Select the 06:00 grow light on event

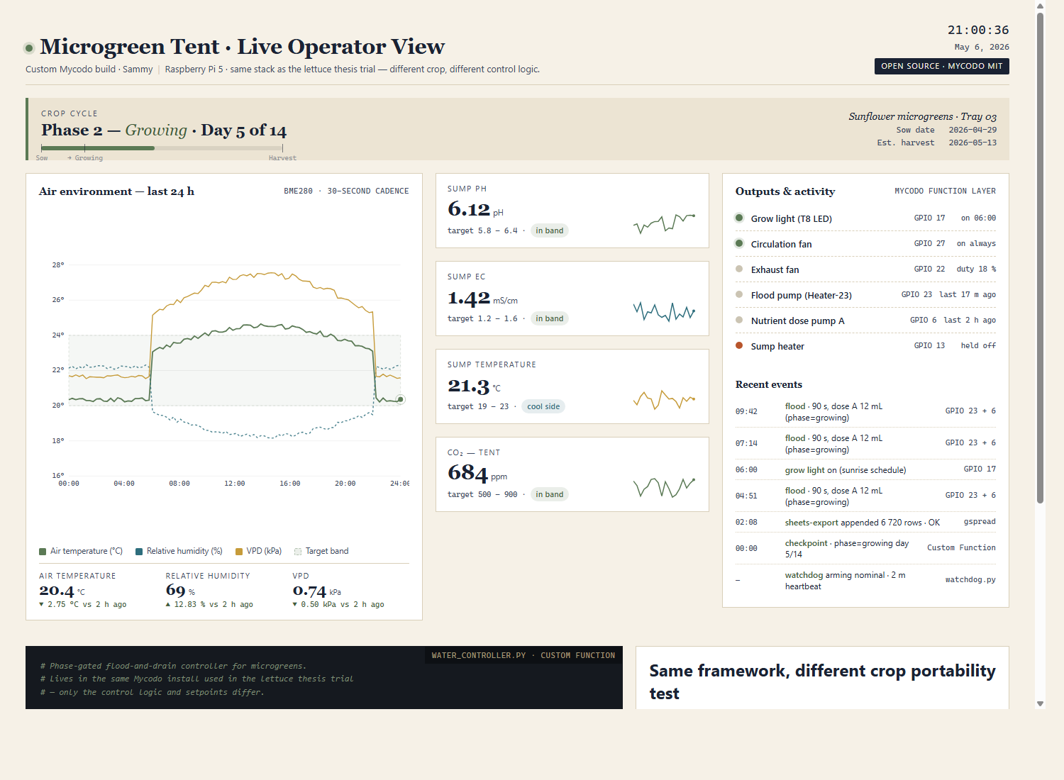[865, 469]
